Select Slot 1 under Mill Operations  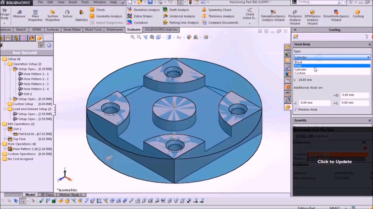click(x=15, y=129)
